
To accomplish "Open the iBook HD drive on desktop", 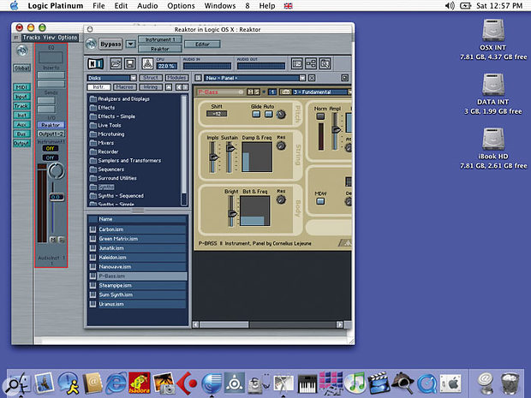I will 493,139.
